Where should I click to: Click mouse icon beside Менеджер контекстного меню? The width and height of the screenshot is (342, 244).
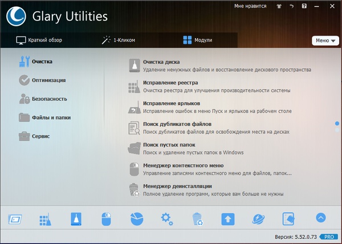(x=134, y=169)
